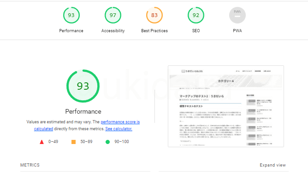Click the '0–49' legend range text
Viewport: 308px width, 173px height.
point(53,142)
